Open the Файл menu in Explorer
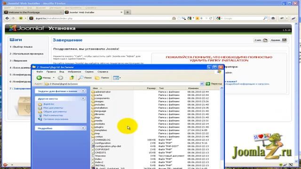The image size is (301, 169). 40,72
